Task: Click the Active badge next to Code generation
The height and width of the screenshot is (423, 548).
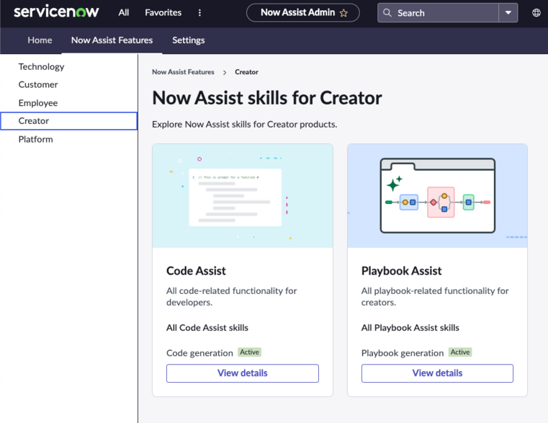Action: (250, 352)
